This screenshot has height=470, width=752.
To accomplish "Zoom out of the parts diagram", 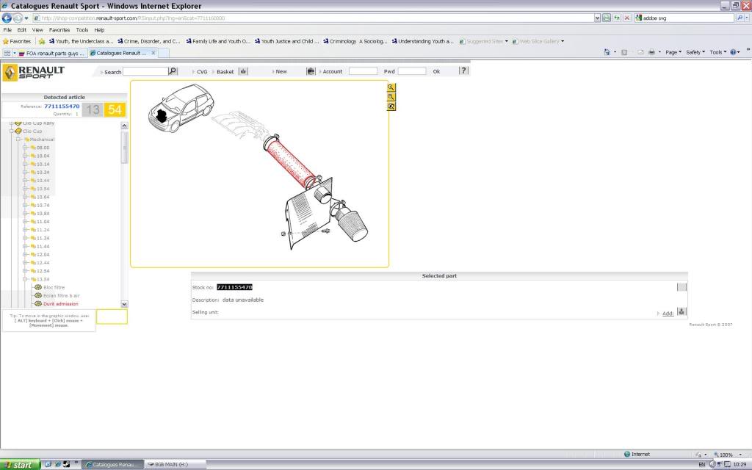I will [x=391, y=97].
